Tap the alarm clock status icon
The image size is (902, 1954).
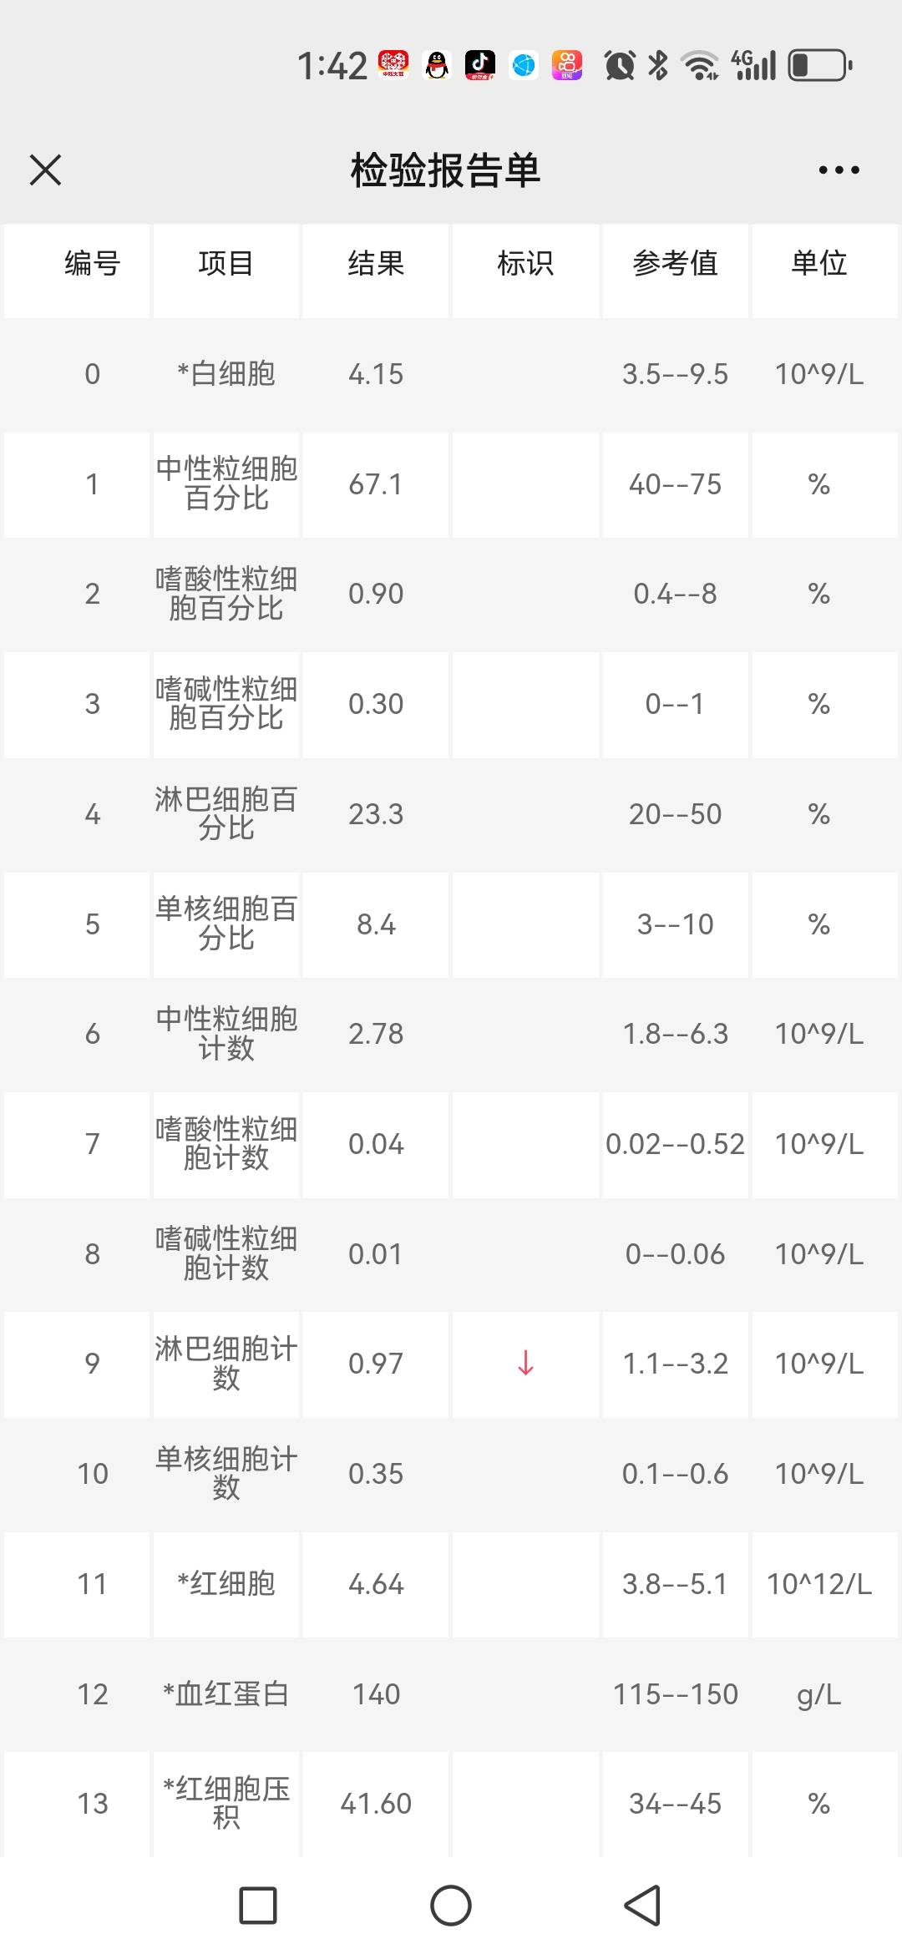pyautogui.click(x=620, y=65)
